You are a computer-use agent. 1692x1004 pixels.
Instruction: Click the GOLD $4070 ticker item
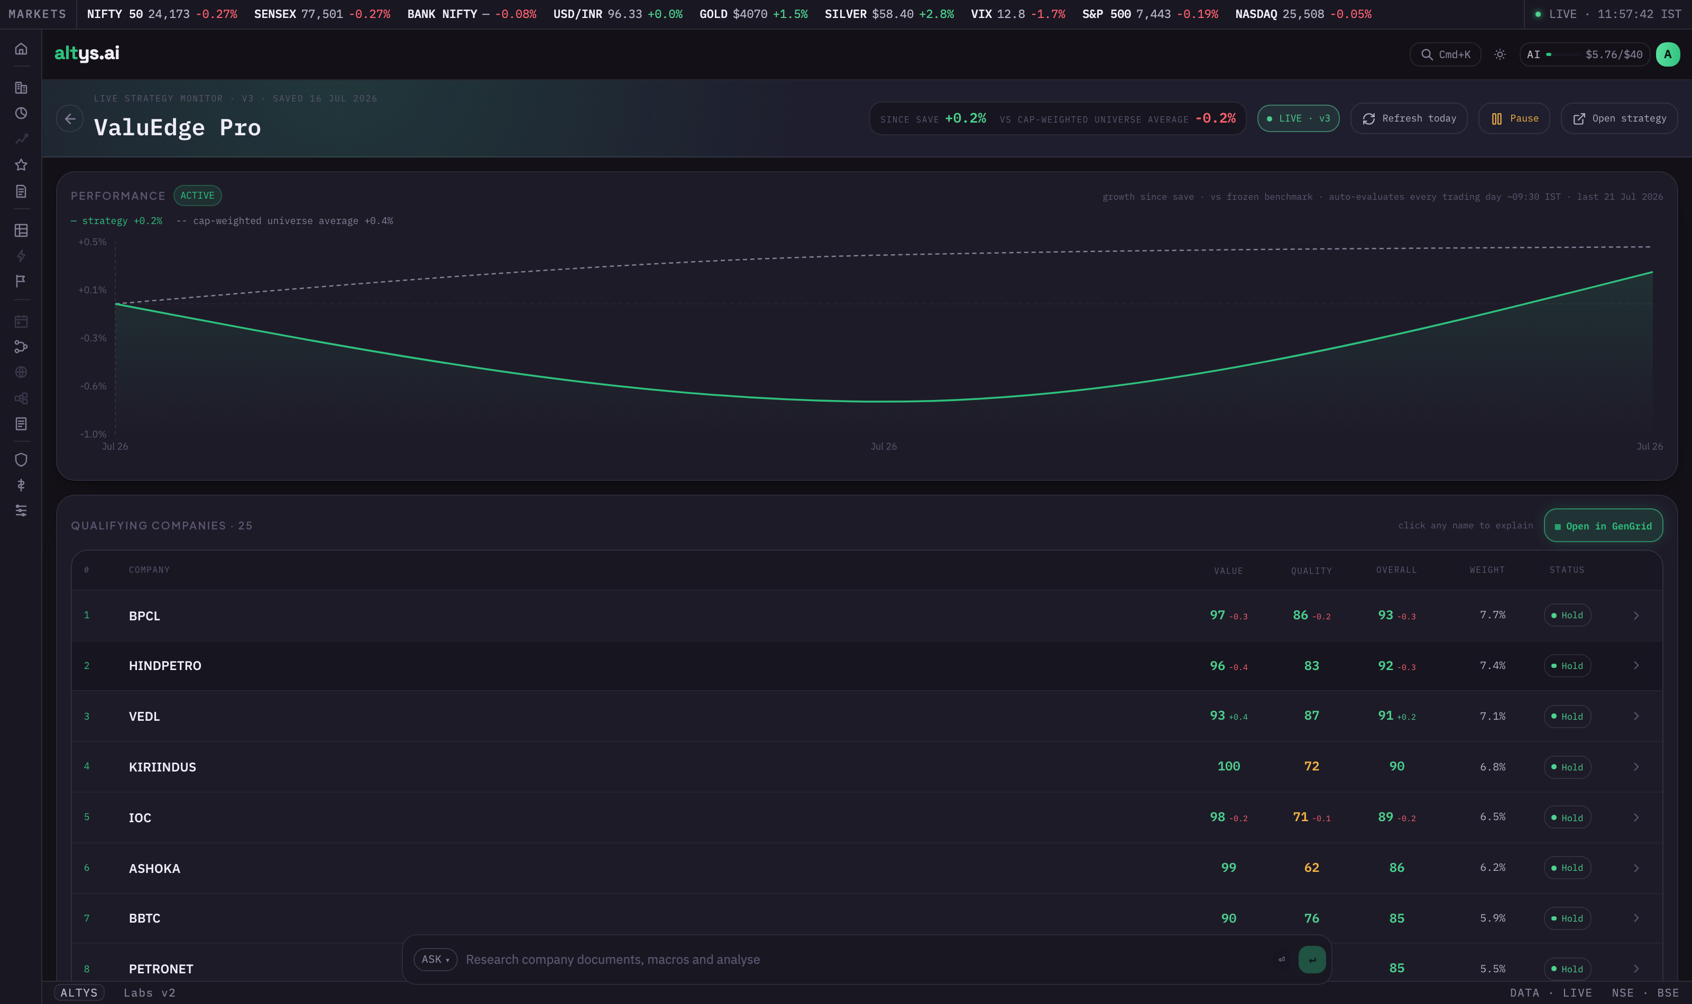(753, 14)
